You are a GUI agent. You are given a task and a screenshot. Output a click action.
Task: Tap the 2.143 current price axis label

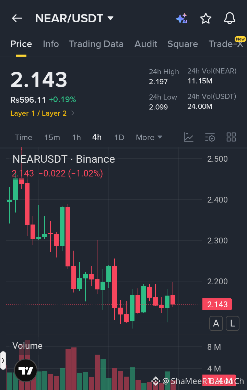tap(217, 304)
